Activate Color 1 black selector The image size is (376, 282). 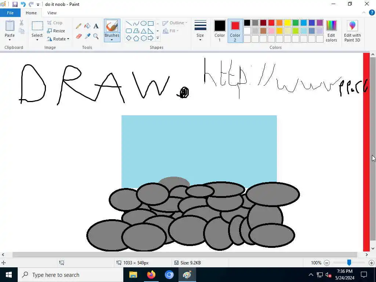220,31
